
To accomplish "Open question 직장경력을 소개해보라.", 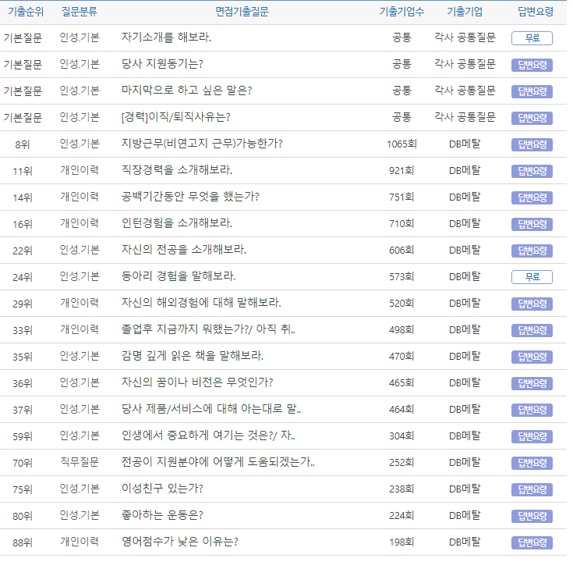I will (x=177, y=170).
